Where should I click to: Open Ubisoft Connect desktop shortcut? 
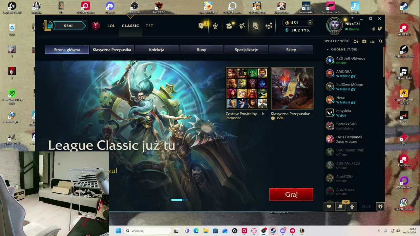coord(404,205)
